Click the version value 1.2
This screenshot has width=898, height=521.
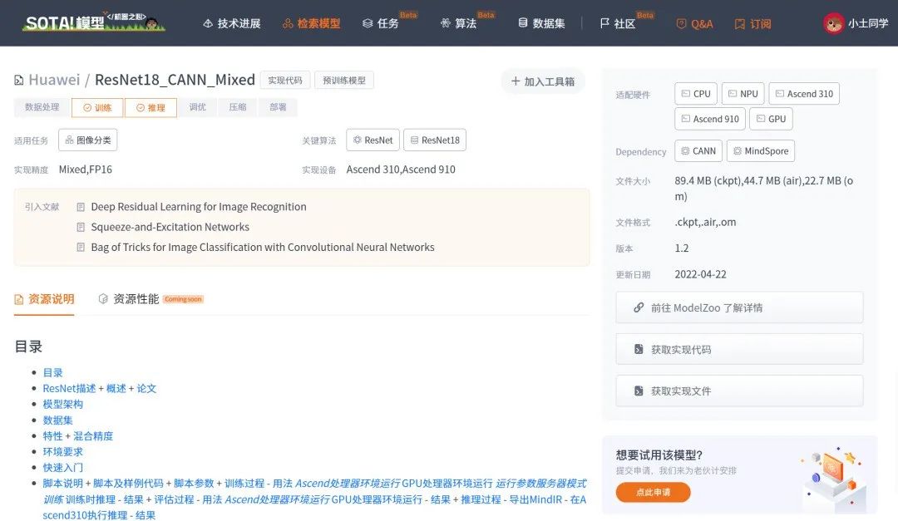[x=682, y=248]
